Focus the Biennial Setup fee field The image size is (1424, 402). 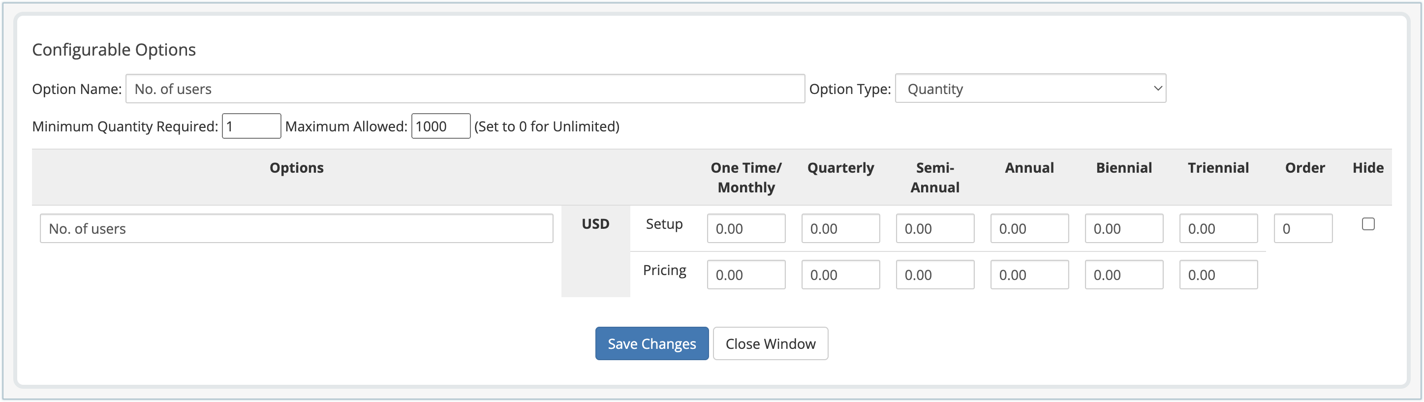1124,228
